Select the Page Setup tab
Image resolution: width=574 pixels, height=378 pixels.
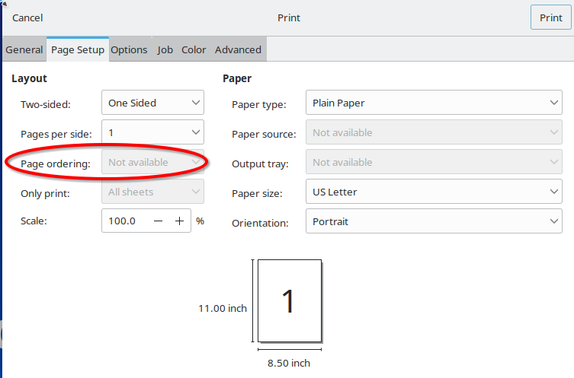coord(78,49)
